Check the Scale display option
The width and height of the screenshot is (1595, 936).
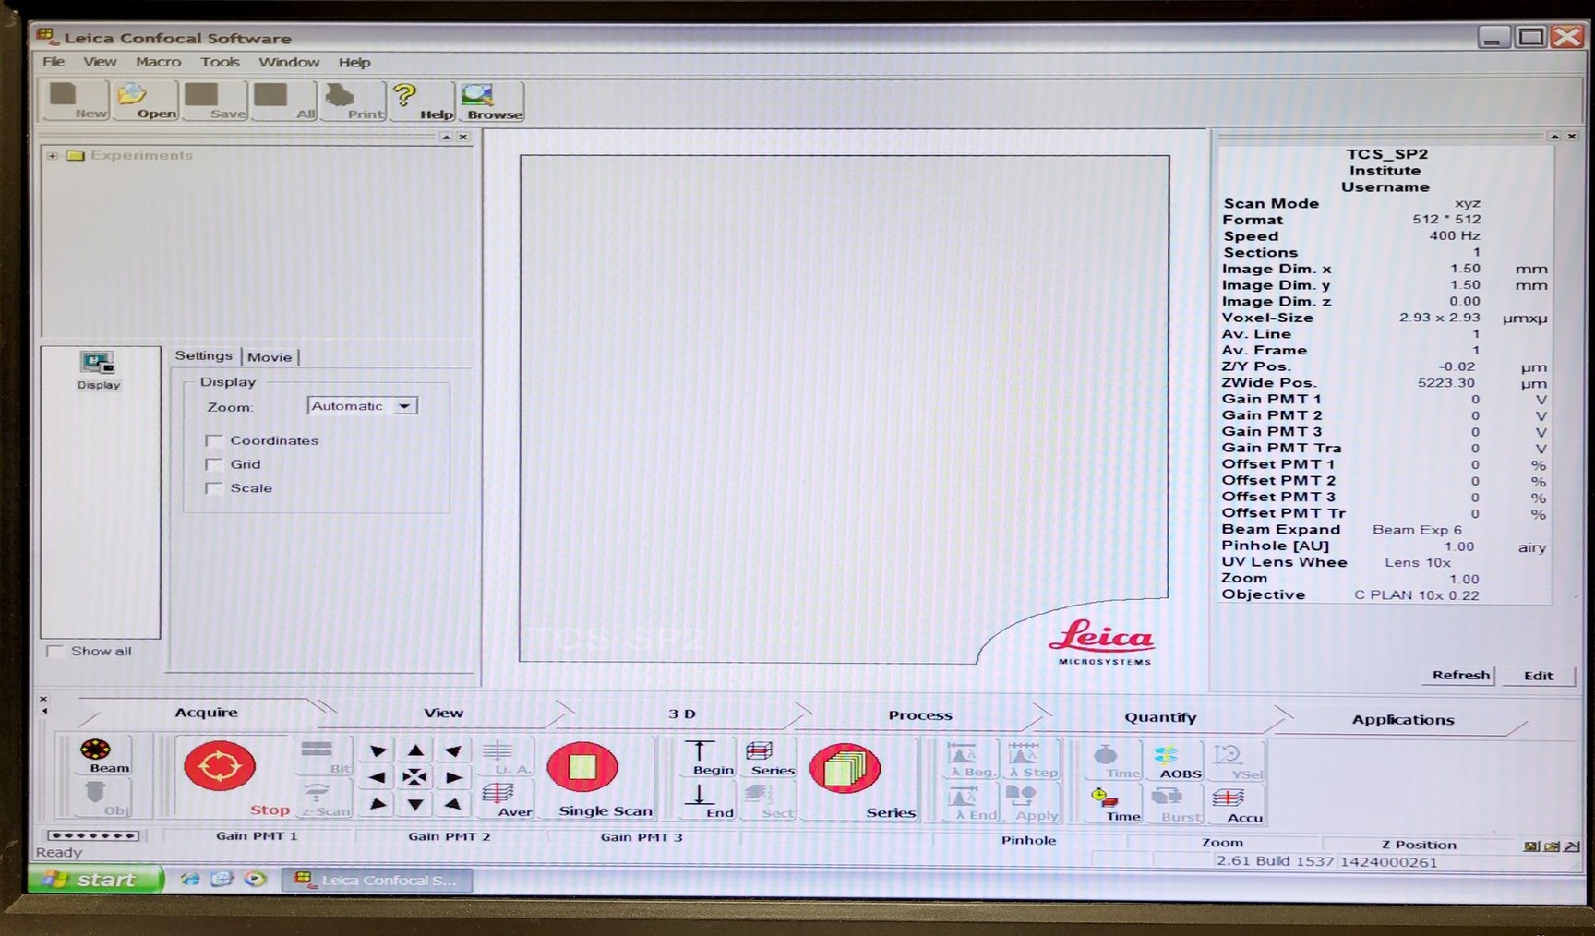(x=214, y=487)
